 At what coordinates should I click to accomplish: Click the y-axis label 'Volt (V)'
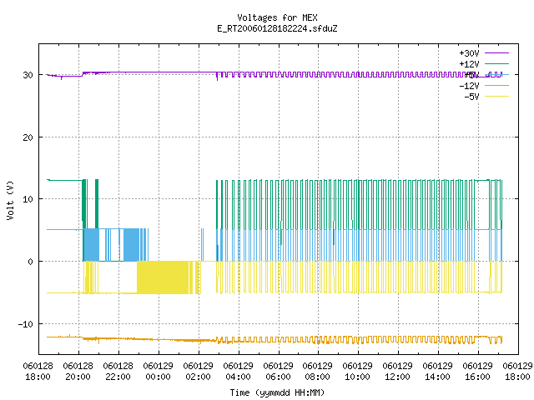point(10,201)
